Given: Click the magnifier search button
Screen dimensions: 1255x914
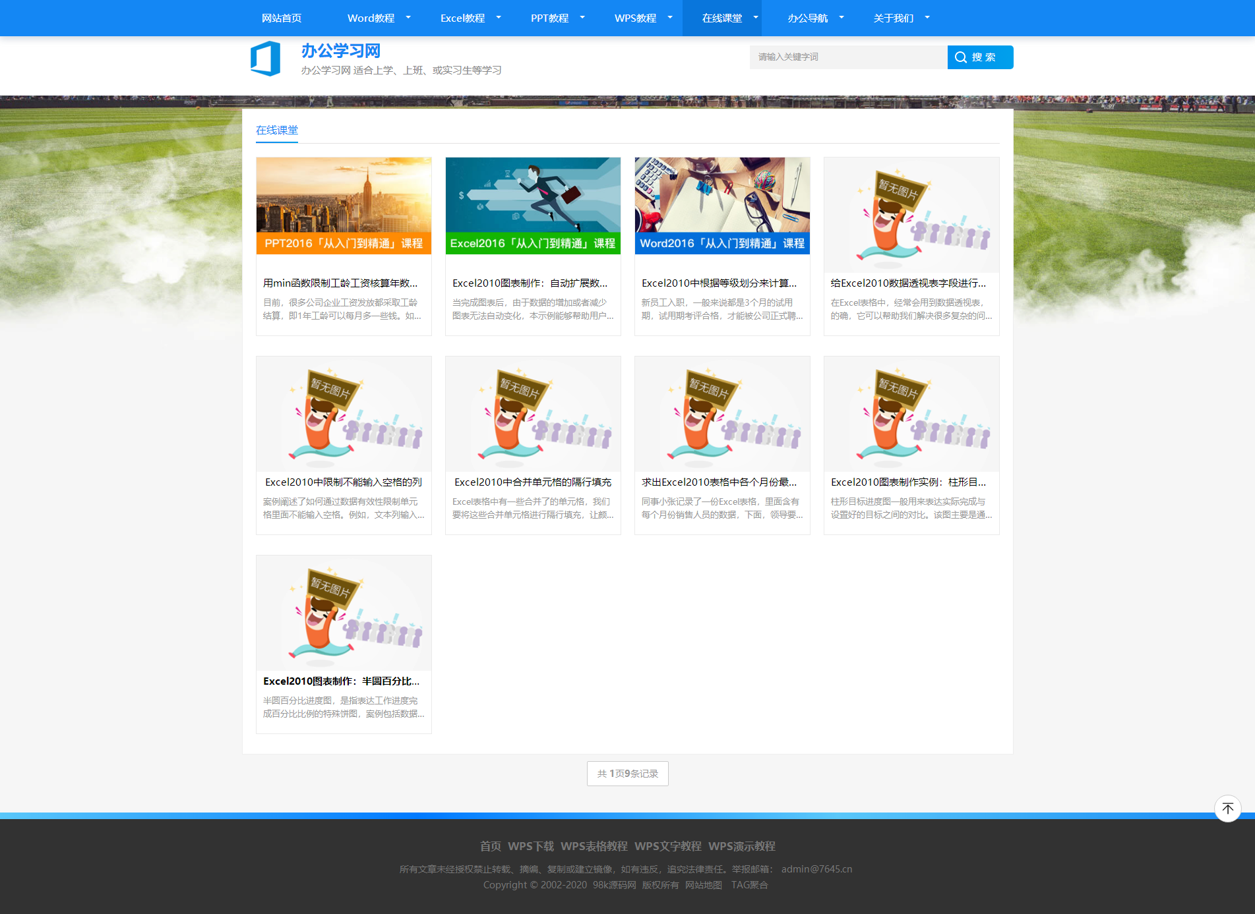Looking at the screenshot, I should pos(979,57).
